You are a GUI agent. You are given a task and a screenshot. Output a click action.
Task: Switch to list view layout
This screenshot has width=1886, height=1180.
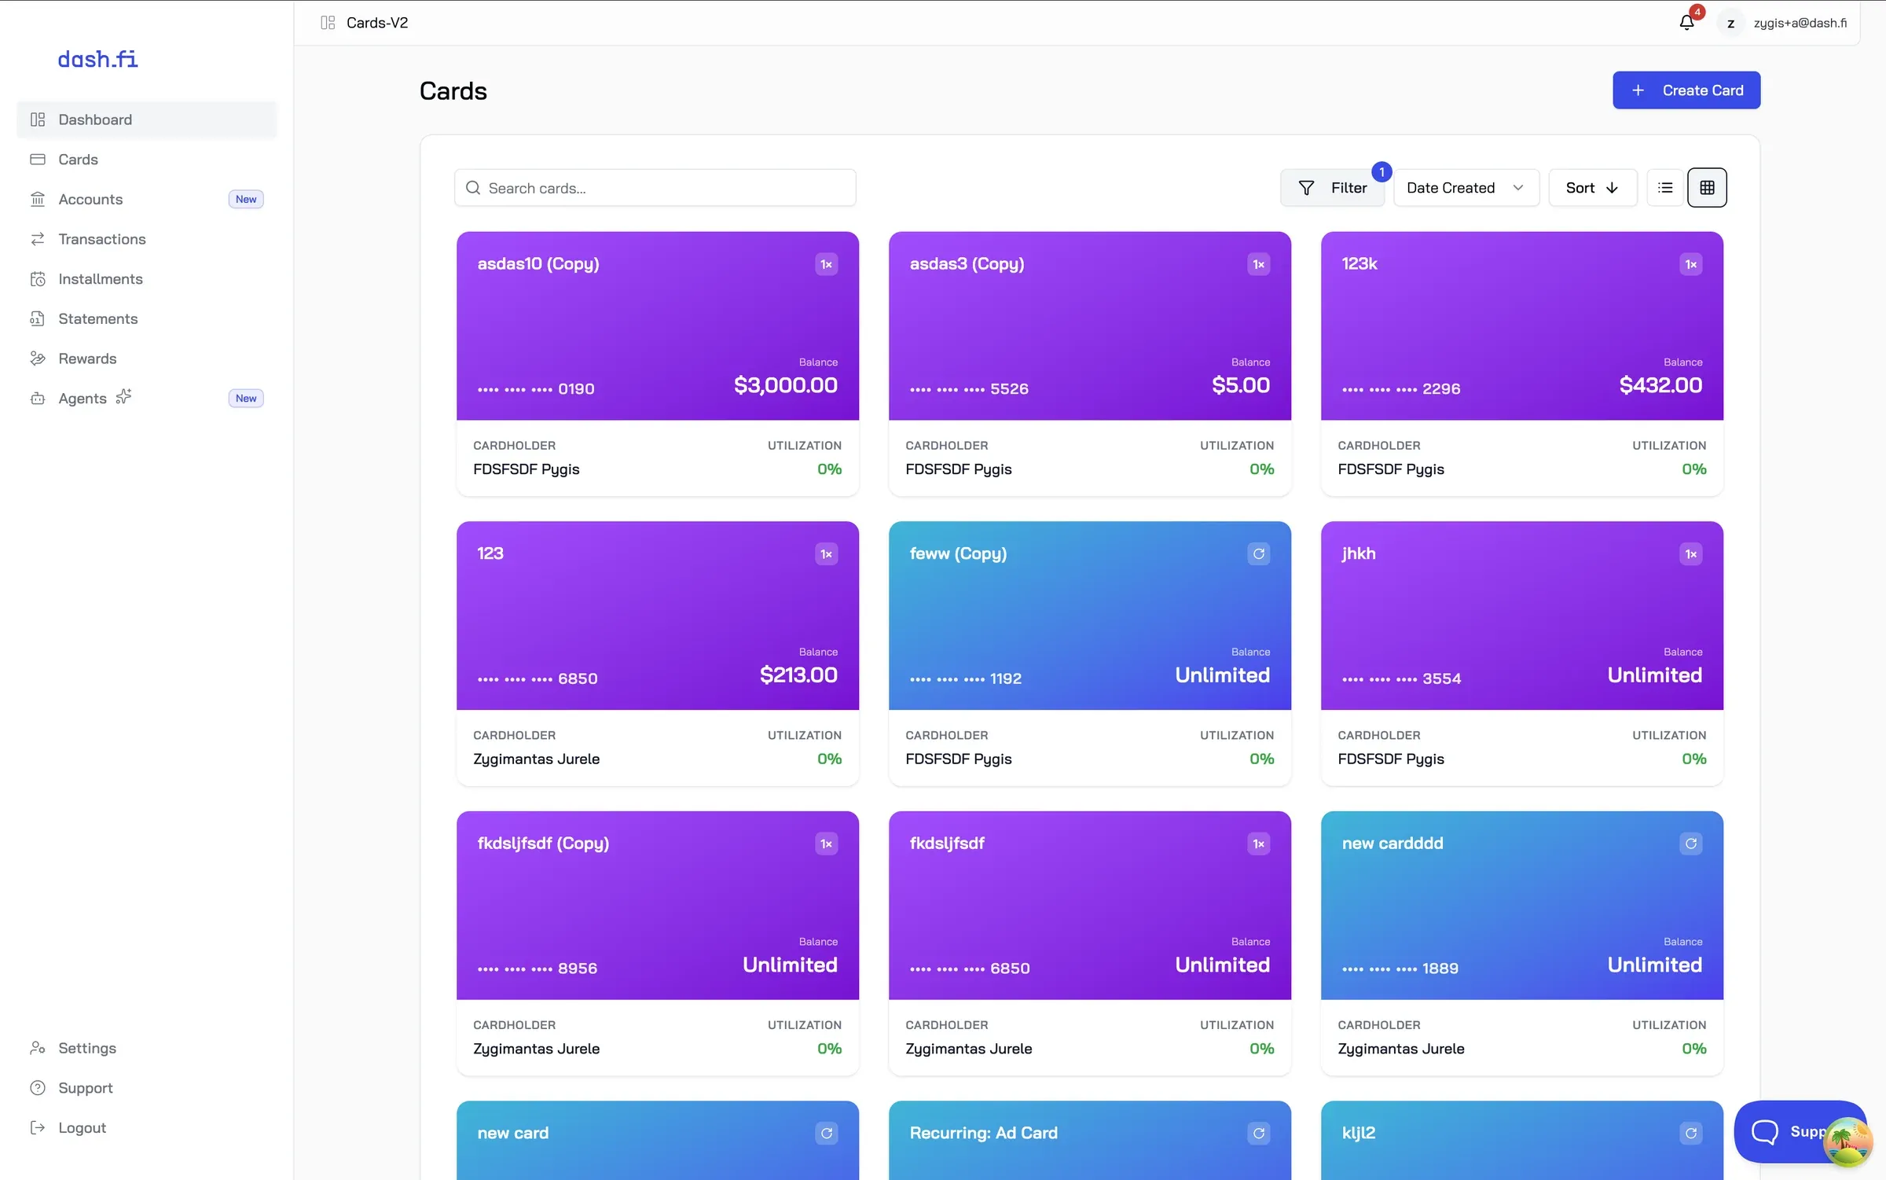[1665, 188]
